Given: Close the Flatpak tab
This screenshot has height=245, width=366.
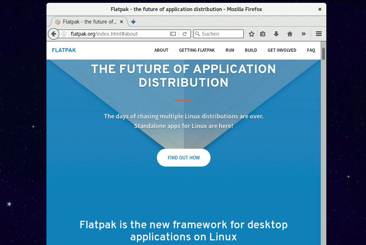Looking at the screenshot, I should coord(122,22).
